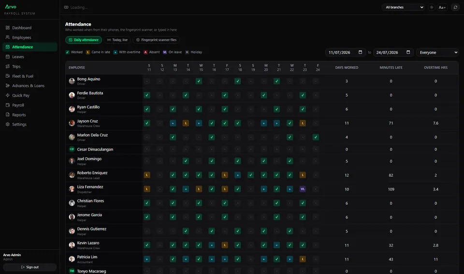This screenshot has width=464, height=274.
Task: Click the Dashboard grid icon
Action: pos(8,28)
